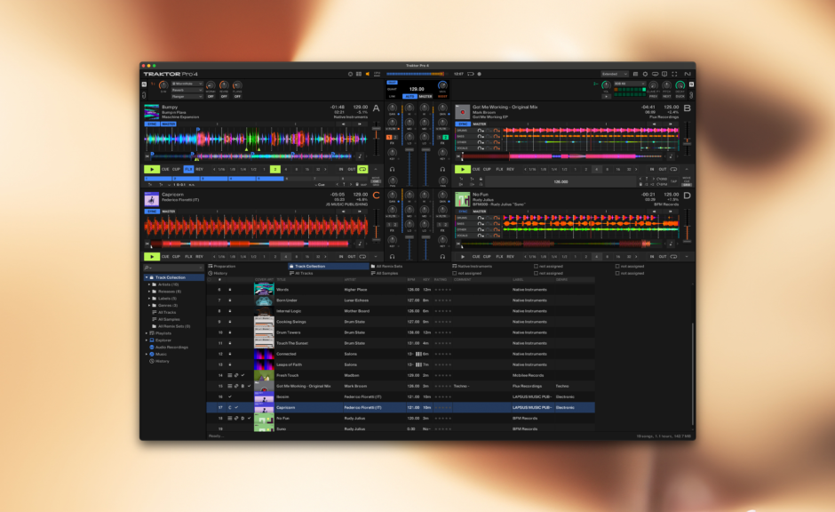This screenshot has height=512, width=835.
Task: Turn on the Reverb effect via its OFF button
Action: [x=223, y=96]
